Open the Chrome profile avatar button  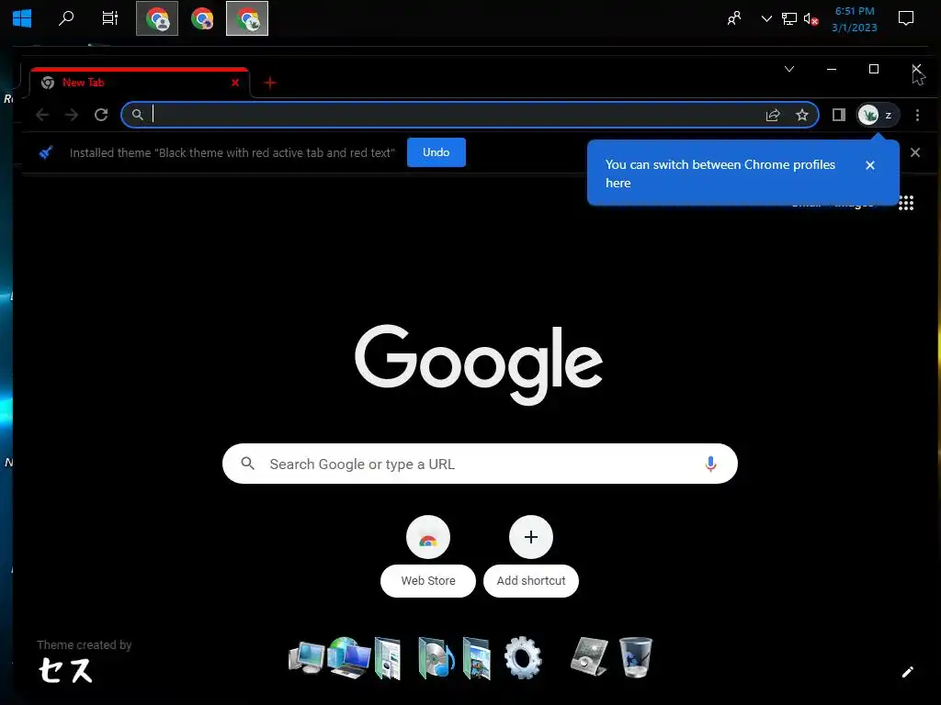pyautogui.click(x=878, y=115)
